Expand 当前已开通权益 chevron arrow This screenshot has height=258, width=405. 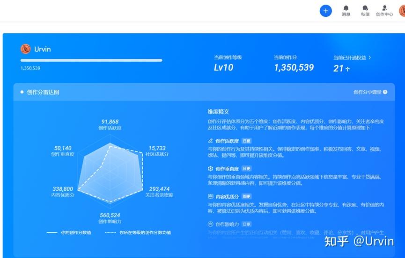(x=369, y=57)
